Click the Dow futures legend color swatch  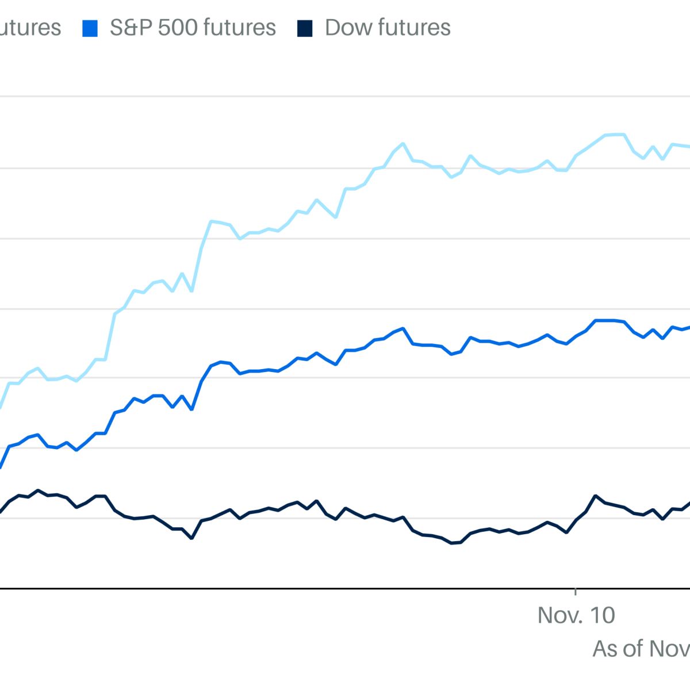[x=305, y=28]
